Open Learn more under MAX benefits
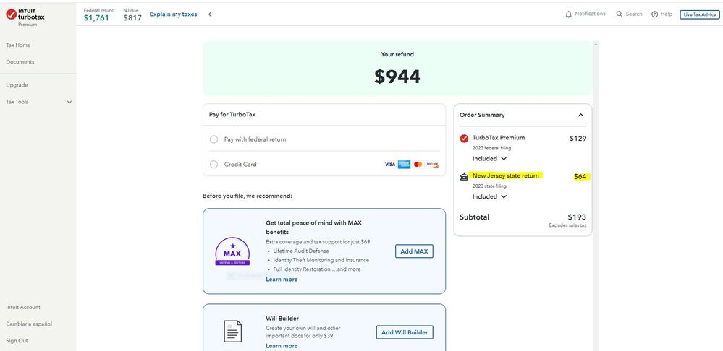The width and height of the screenshot is (723, 351). click(x=282, y=279)
